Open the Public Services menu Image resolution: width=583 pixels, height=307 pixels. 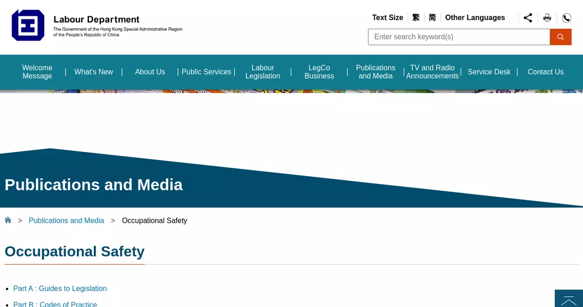206,72
